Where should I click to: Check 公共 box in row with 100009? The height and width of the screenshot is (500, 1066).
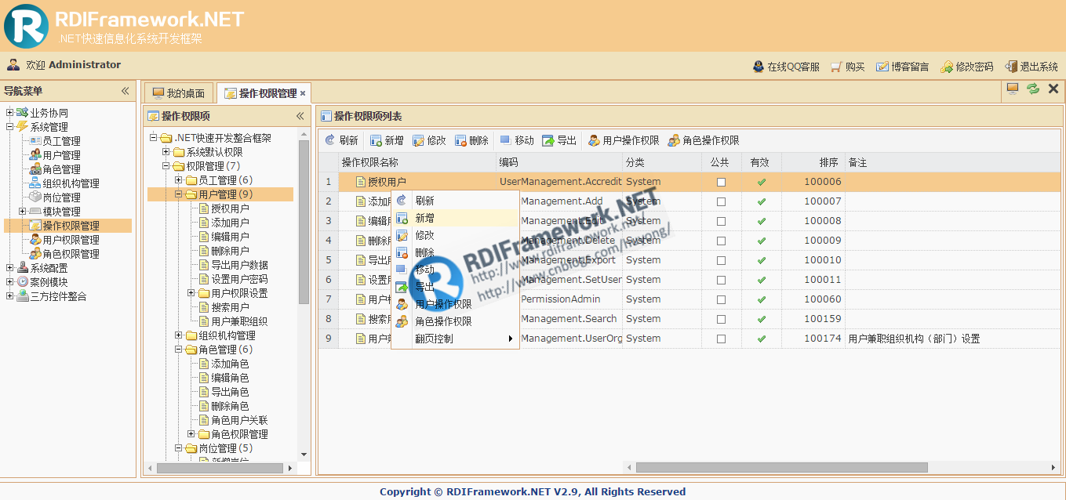click(x=721, y=241)
